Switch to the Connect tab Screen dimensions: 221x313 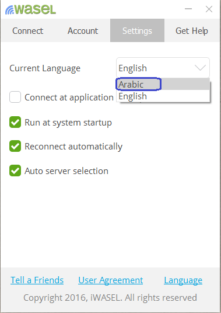click(x=28, y=31)
